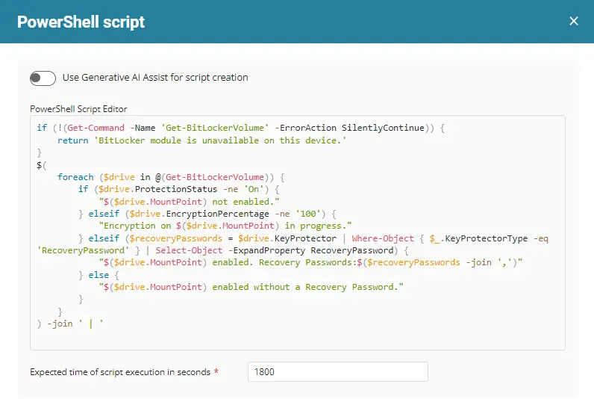Click '-ExpandProperty RecoveryPassword' in the script
Viewport: 594px width, 399px height.
(310, 251)
